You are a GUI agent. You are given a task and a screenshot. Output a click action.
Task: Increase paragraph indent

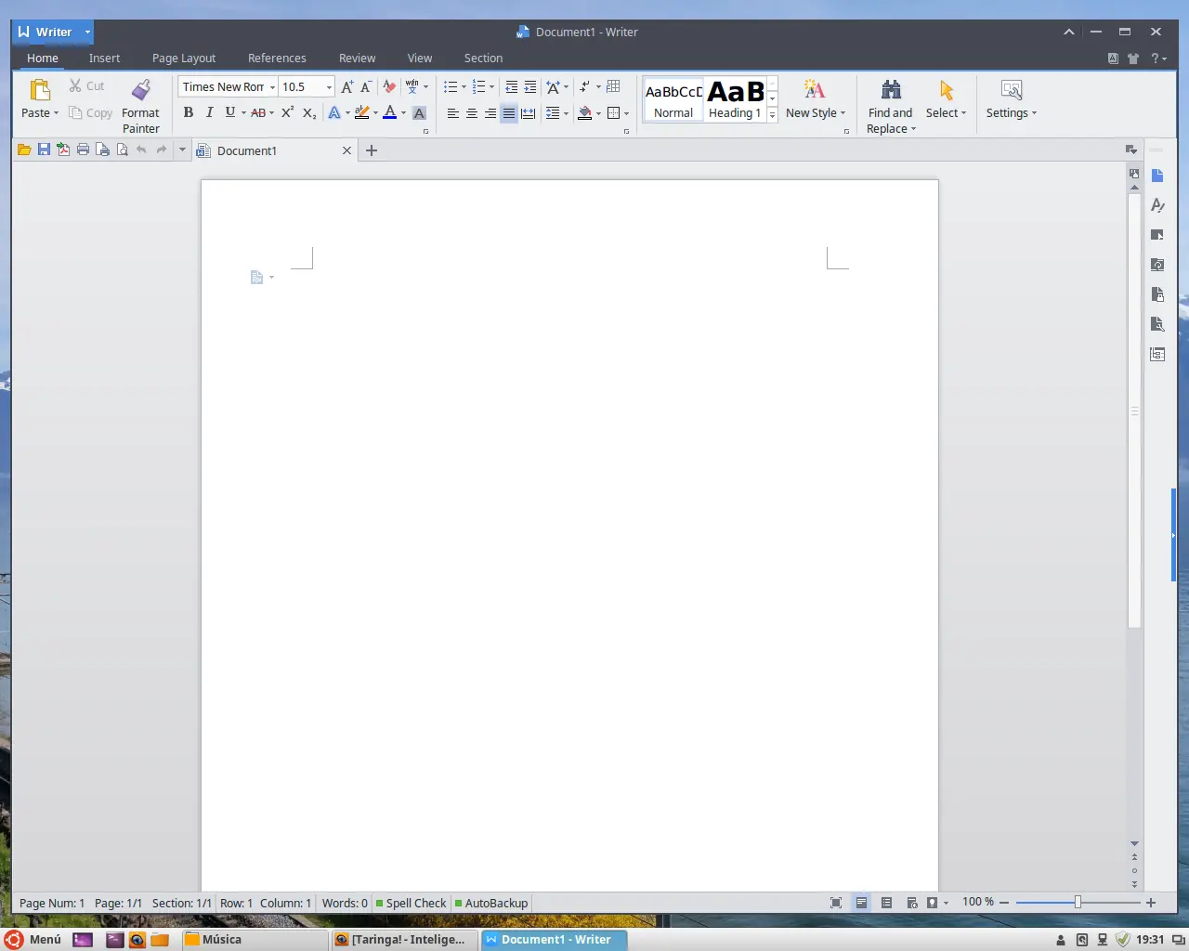point(530,86)
